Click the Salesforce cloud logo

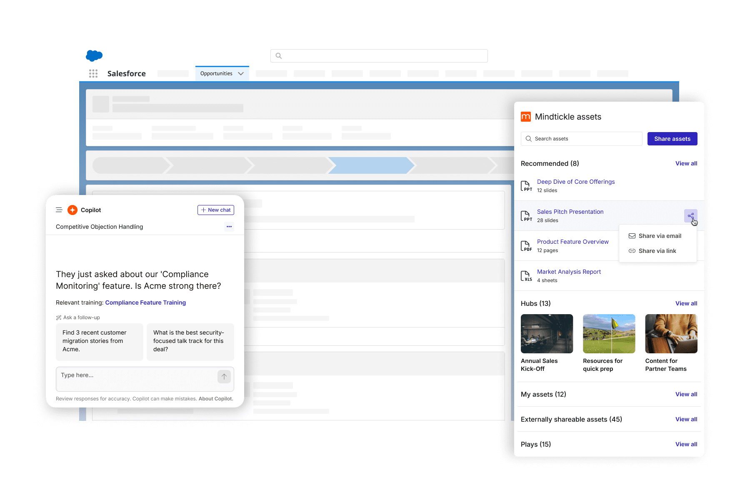coord(94,55)
